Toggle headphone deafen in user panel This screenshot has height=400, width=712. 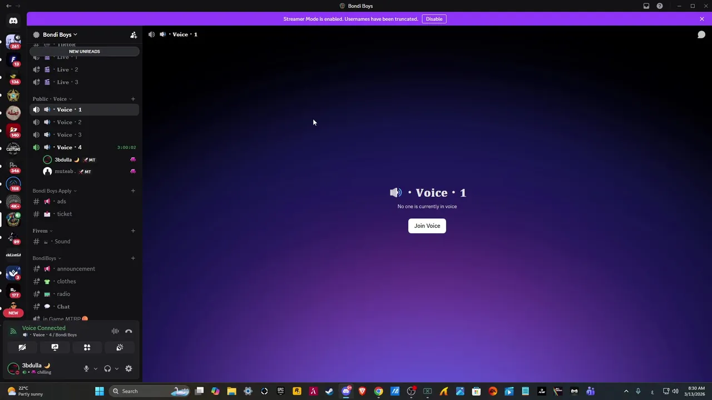107,368
